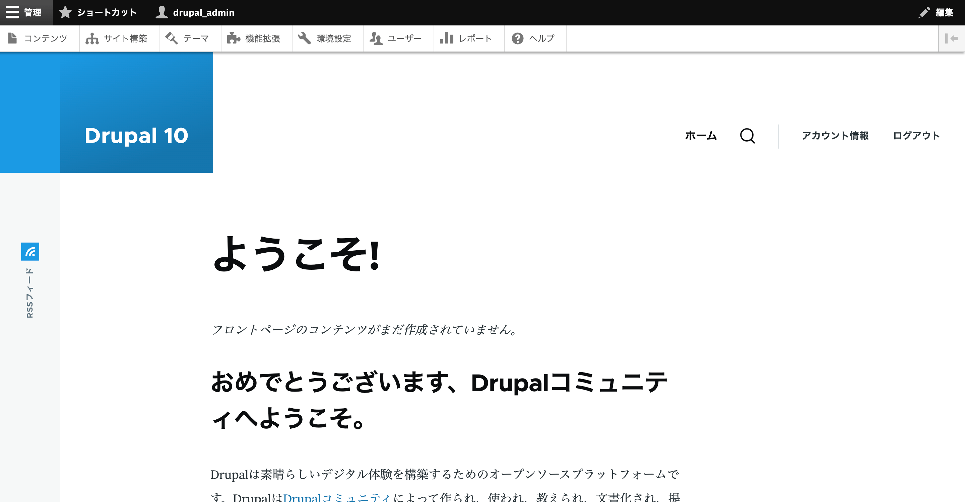
Task: Open the 機能拡張 extensions menu
Action: click(254, 38)
